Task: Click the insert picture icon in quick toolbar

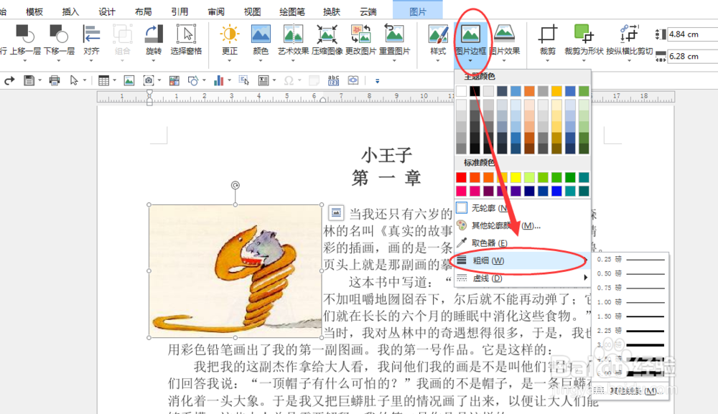Action: tap(129, 81)
